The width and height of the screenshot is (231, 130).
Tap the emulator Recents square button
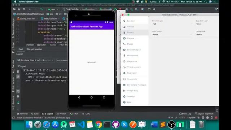104,97
